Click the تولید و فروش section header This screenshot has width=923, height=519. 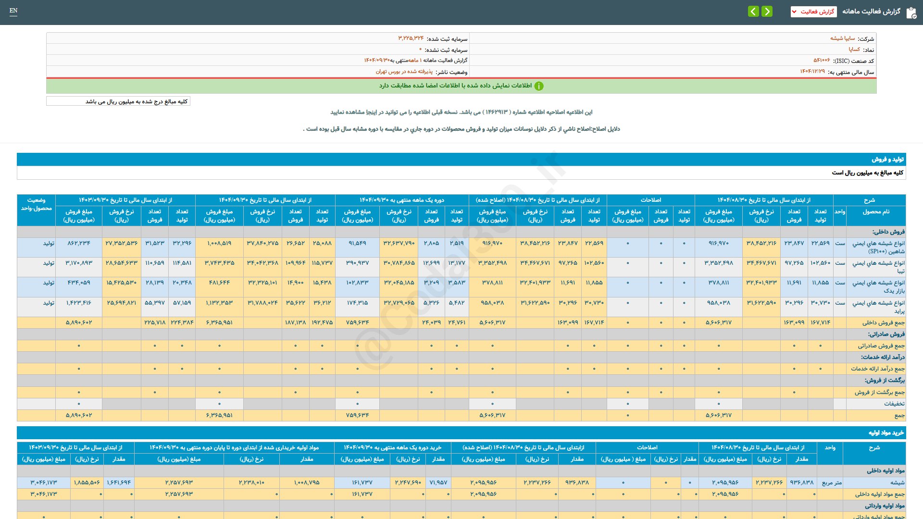point(887,160)
